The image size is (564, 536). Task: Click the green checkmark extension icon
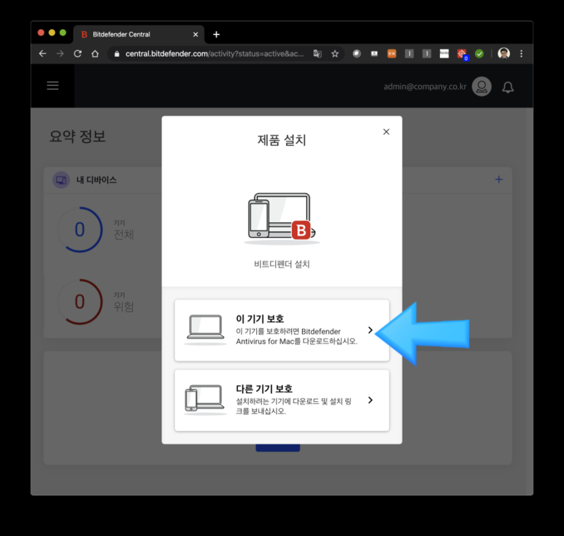tap(479, 54)
